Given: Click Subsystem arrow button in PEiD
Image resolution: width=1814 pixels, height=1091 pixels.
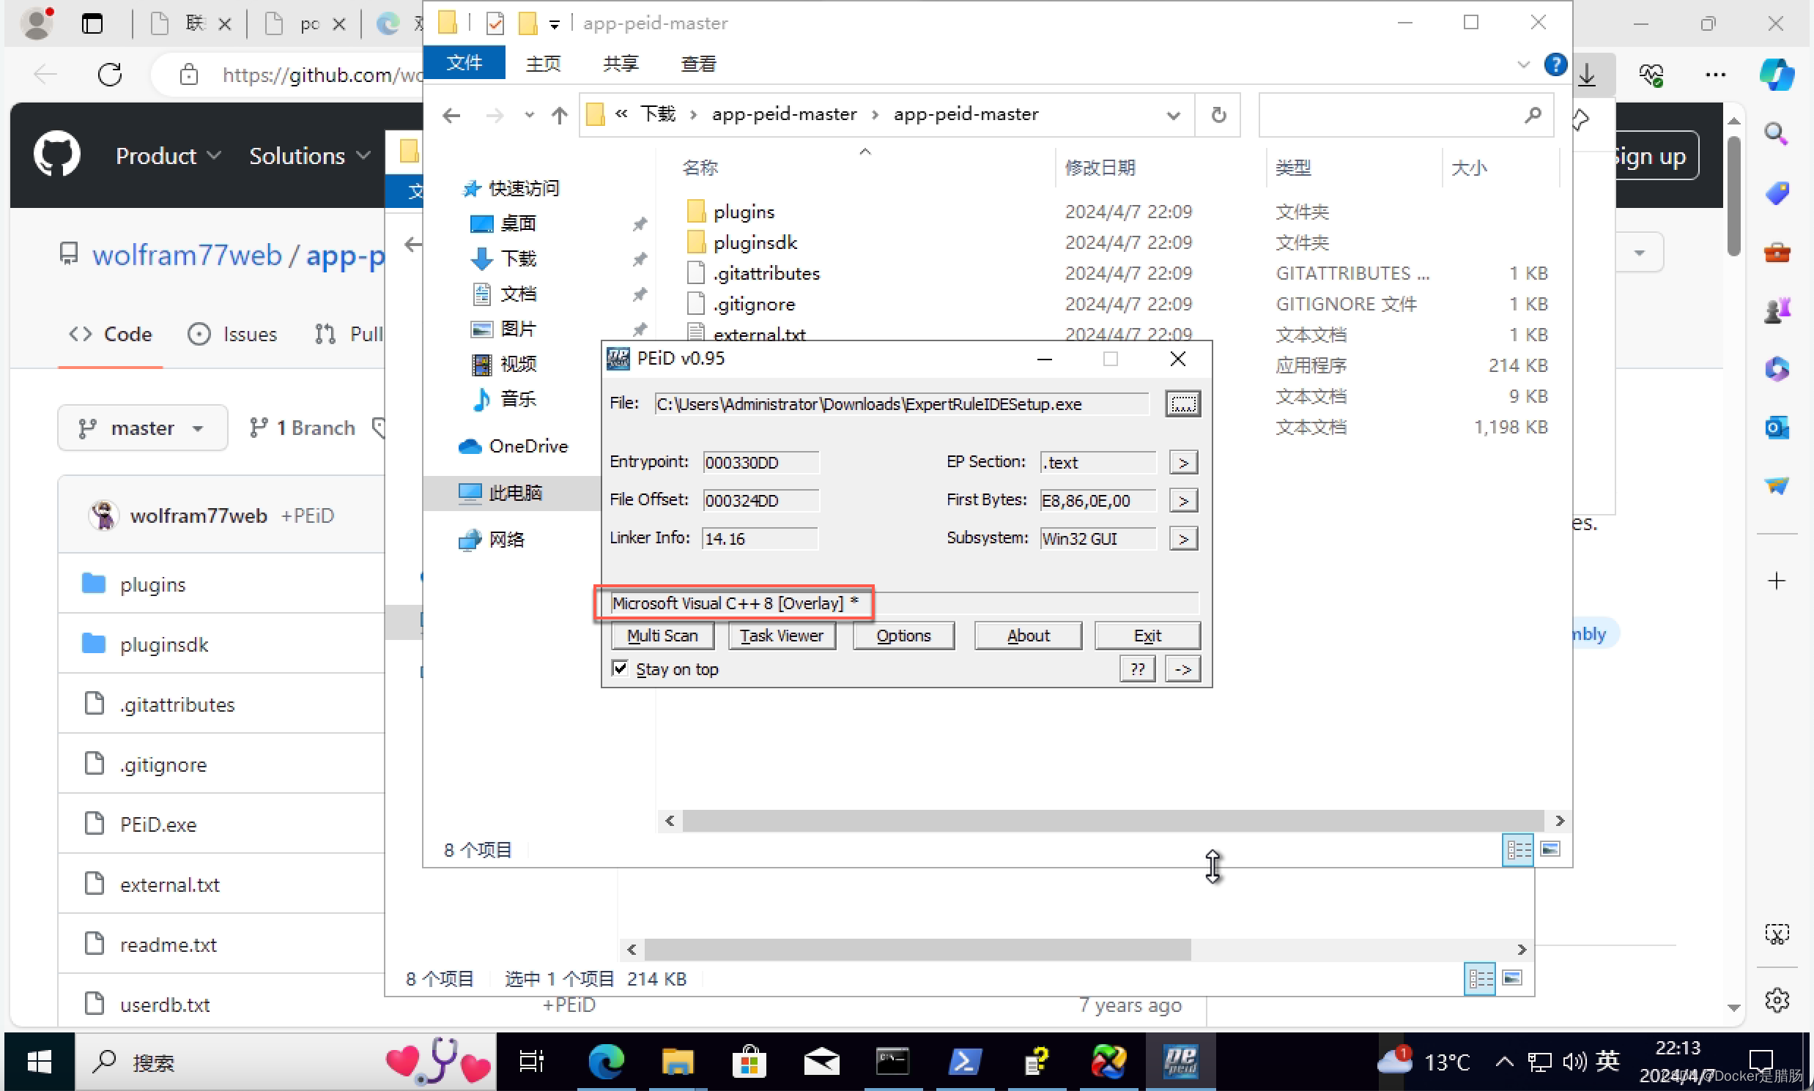Looking at the screenshot, I should click(1183, 539).
